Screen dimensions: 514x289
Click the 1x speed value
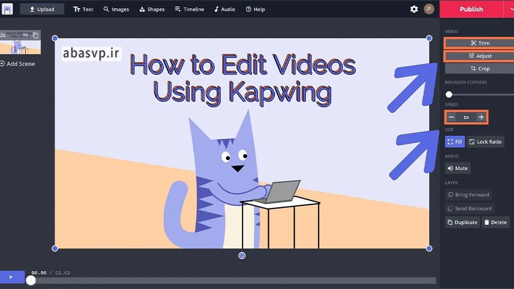(x=466, y=117)
